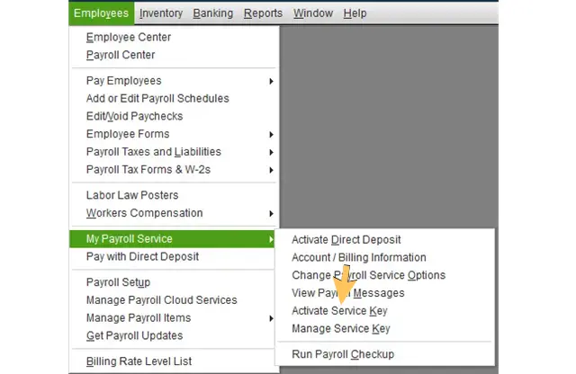Expand the Employee Forms submenu
576x374 pixels.
click(127, 135)
